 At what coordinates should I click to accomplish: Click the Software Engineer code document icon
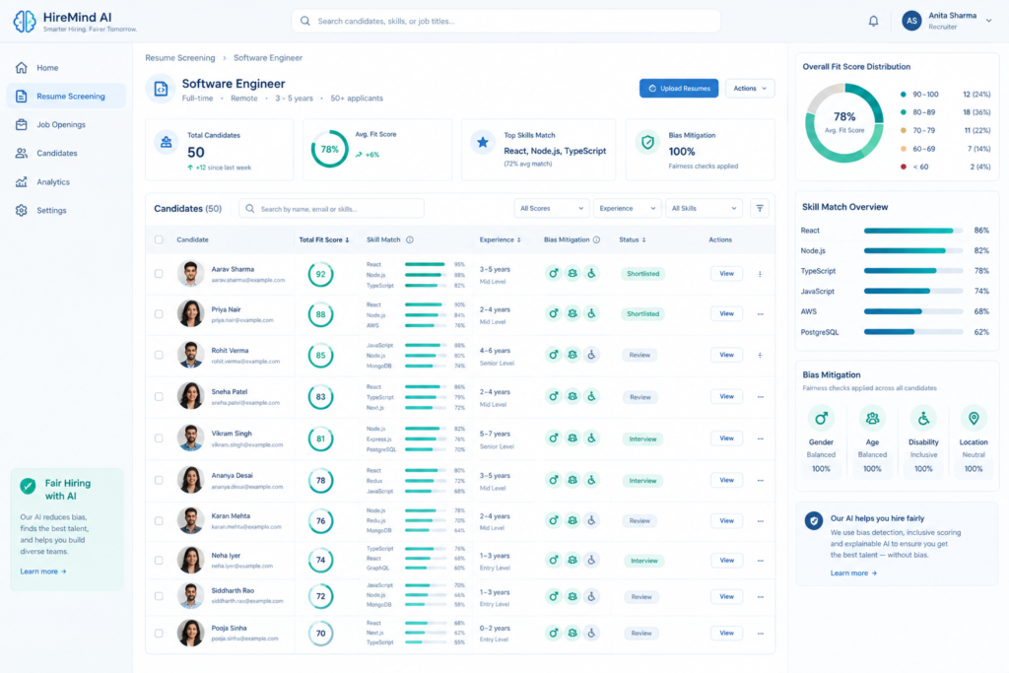coord(161,89)
